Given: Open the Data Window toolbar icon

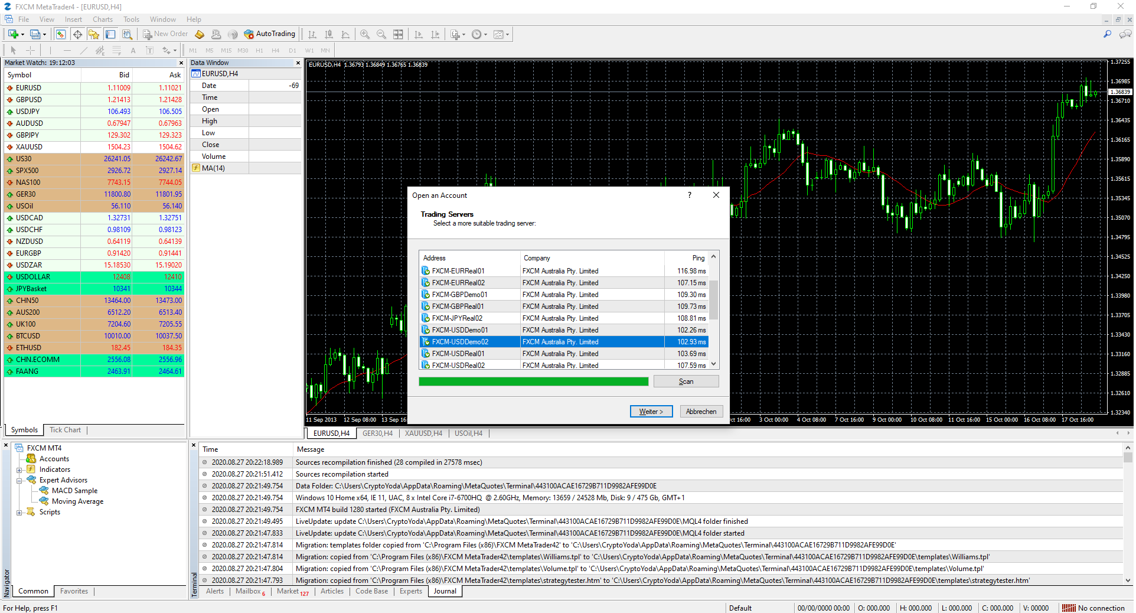Looking at the screenshot, I should (77, 34).
